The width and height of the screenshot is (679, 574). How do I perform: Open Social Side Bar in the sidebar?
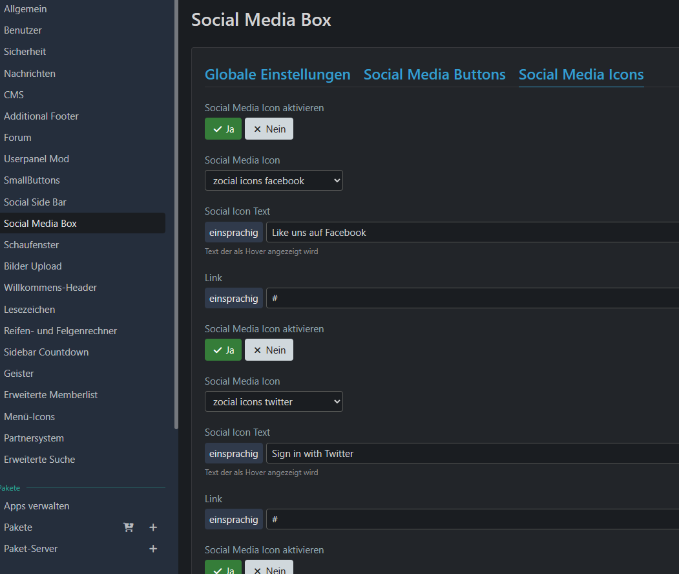35,202
